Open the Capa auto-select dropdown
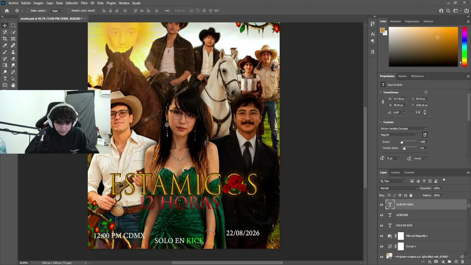 [x=57, y=11]
